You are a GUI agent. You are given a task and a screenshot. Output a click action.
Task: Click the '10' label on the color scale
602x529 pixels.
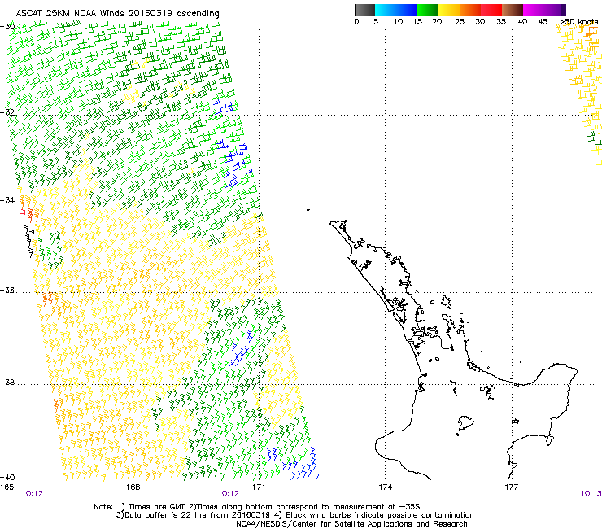pos(398,22)
